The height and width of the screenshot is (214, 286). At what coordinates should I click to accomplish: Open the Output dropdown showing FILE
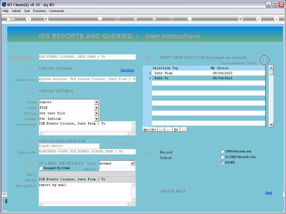tap(96, 108)
